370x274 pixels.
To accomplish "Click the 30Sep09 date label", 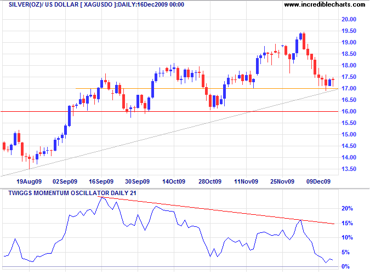I will click(x=138, y=181).
